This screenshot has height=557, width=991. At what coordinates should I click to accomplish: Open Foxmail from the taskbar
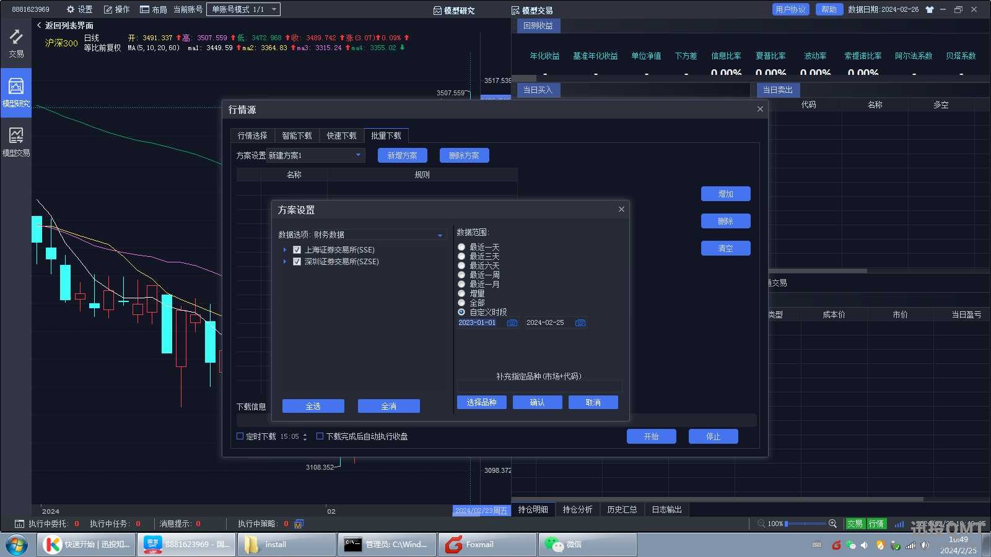pos(487,545)
